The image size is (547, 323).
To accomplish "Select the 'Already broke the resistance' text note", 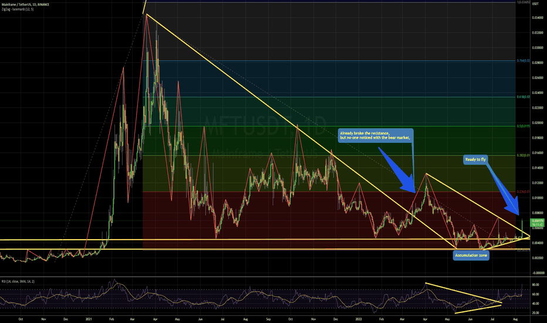I will tap(376, 136).
